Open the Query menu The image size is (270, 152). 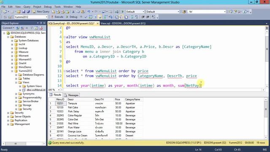click(x=27, y=7)
